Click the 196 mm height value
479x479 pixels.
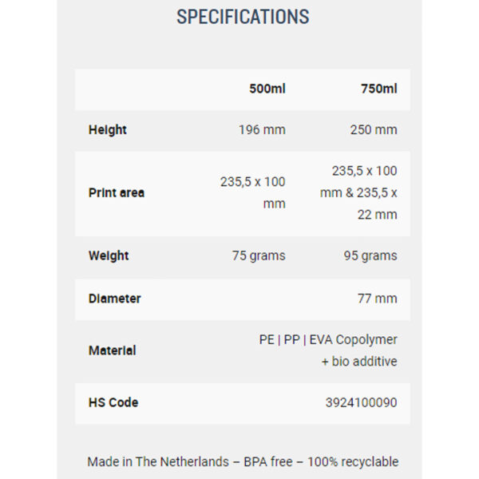[x=262, y=130]
